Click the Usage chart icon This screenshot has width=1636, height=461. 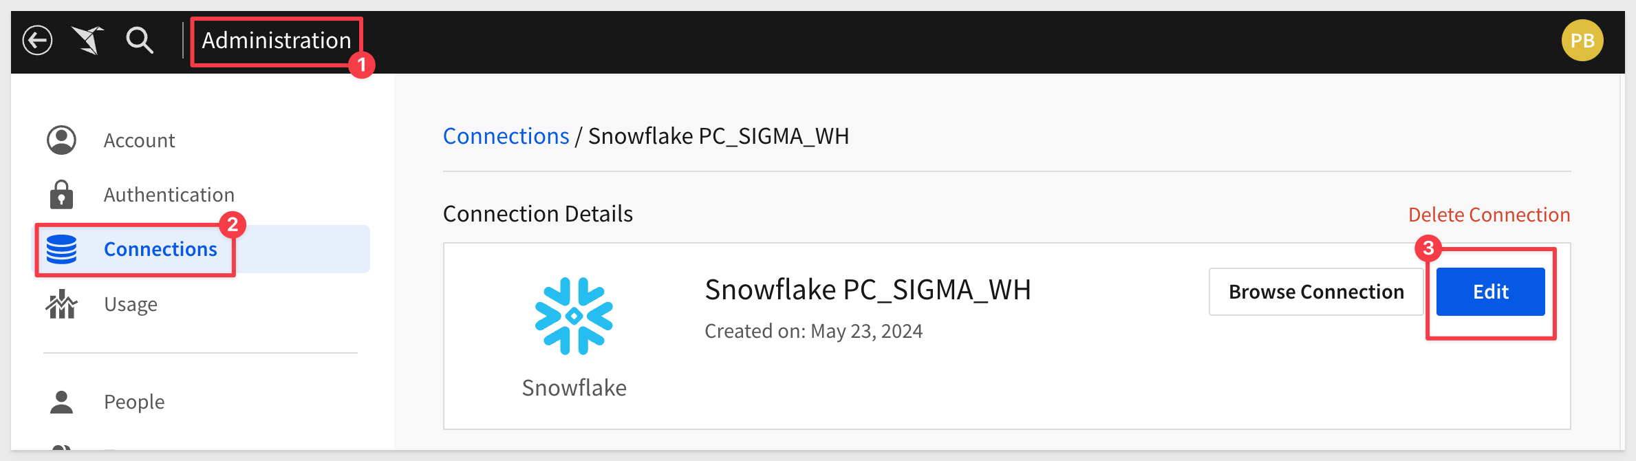pyautogui.click(x=61, y=304)
